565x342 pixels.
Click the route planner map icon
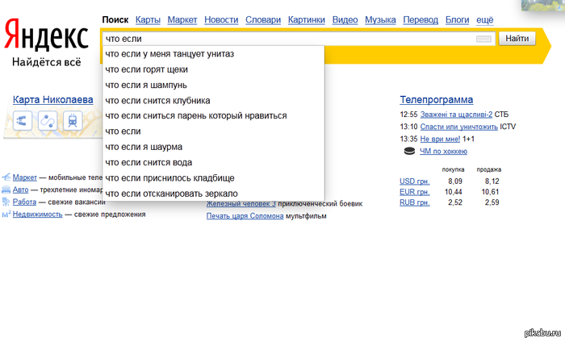pyautogui.click(x=47, y=121)
